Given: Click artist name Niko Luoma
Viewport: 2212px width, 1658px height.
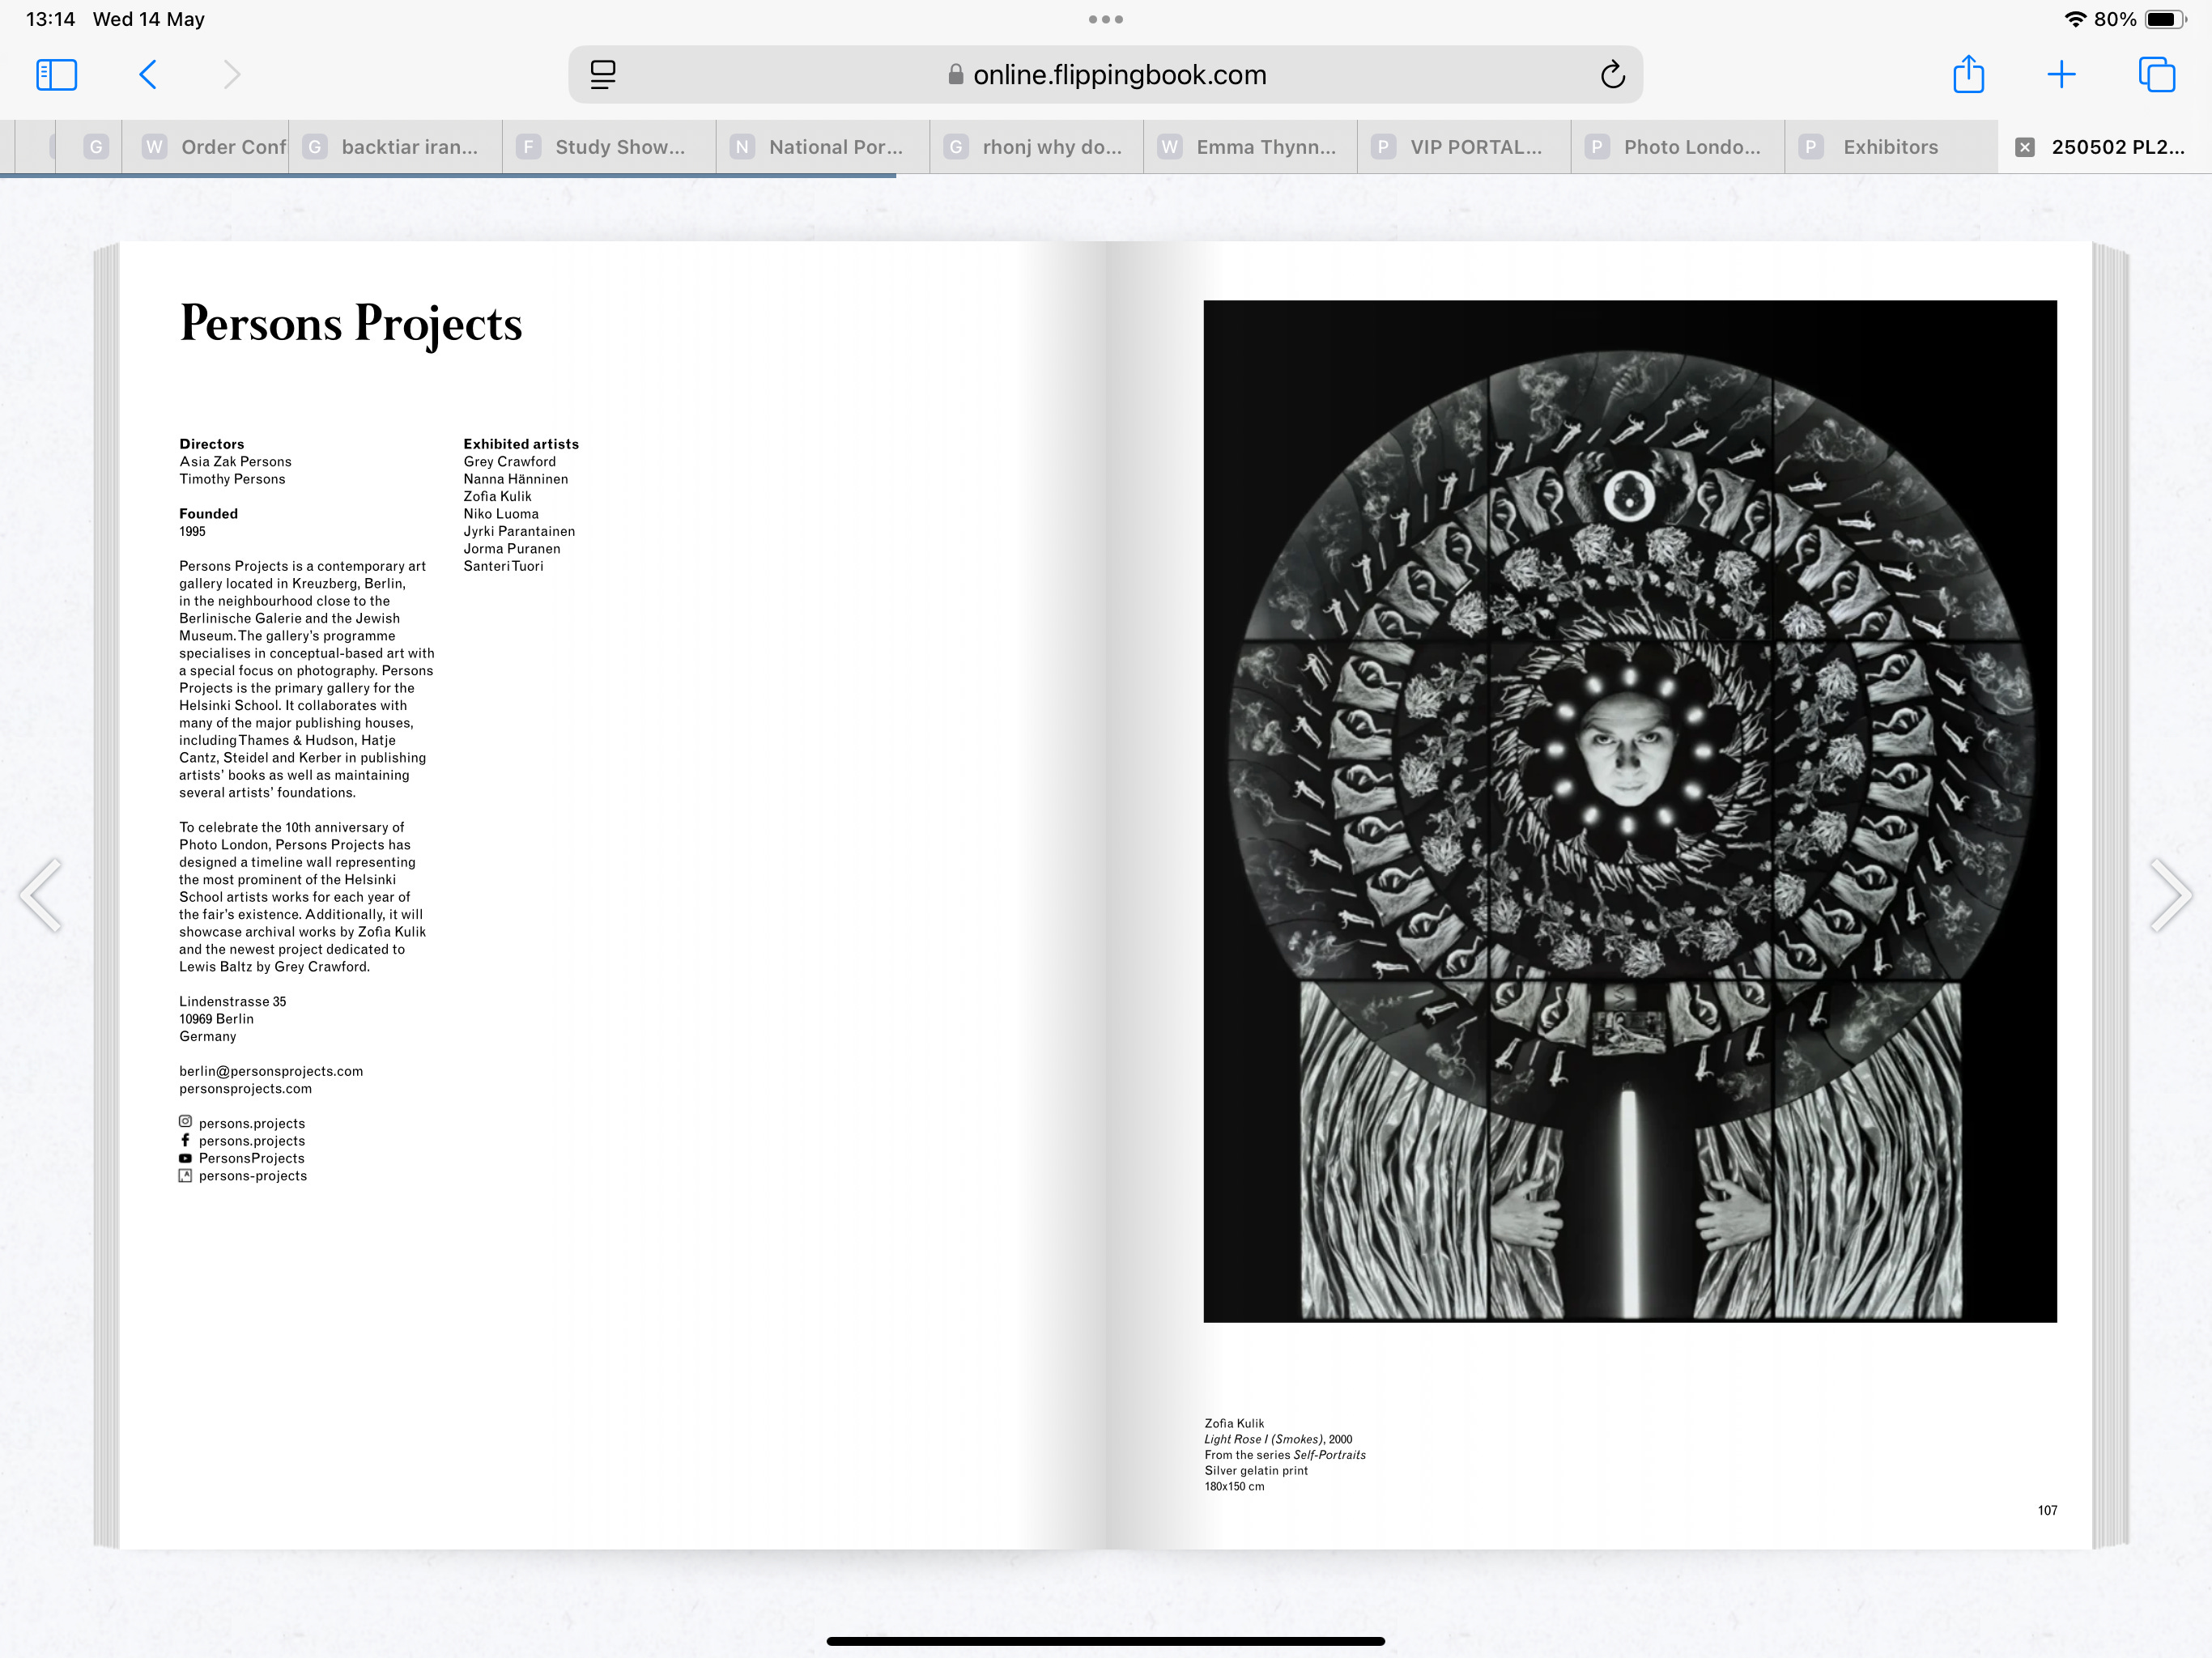Looking at the screenshot, I should 501,513.
